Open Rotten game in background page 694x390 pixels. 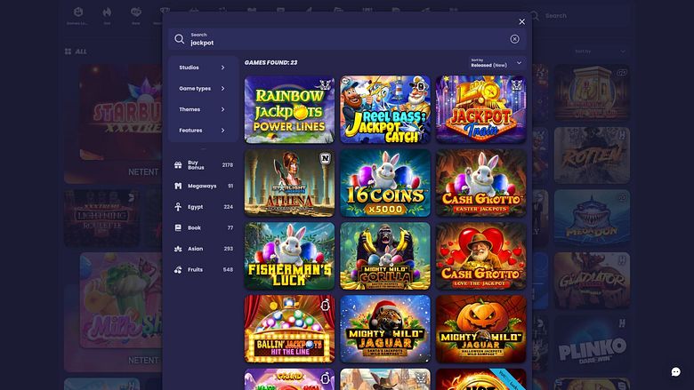(592, 155)
